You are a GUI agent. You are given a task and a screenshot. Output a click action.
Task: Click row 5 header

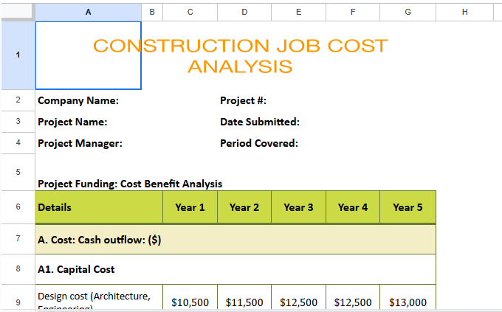(x=17, y=171)
